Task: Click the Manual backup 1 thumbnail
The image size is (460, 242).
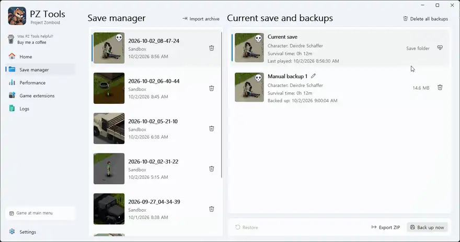Action: (x=249, y=87)
